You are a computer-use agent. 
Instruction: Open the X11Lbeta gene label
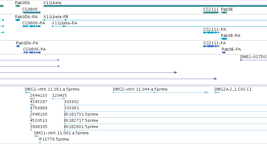52,3
